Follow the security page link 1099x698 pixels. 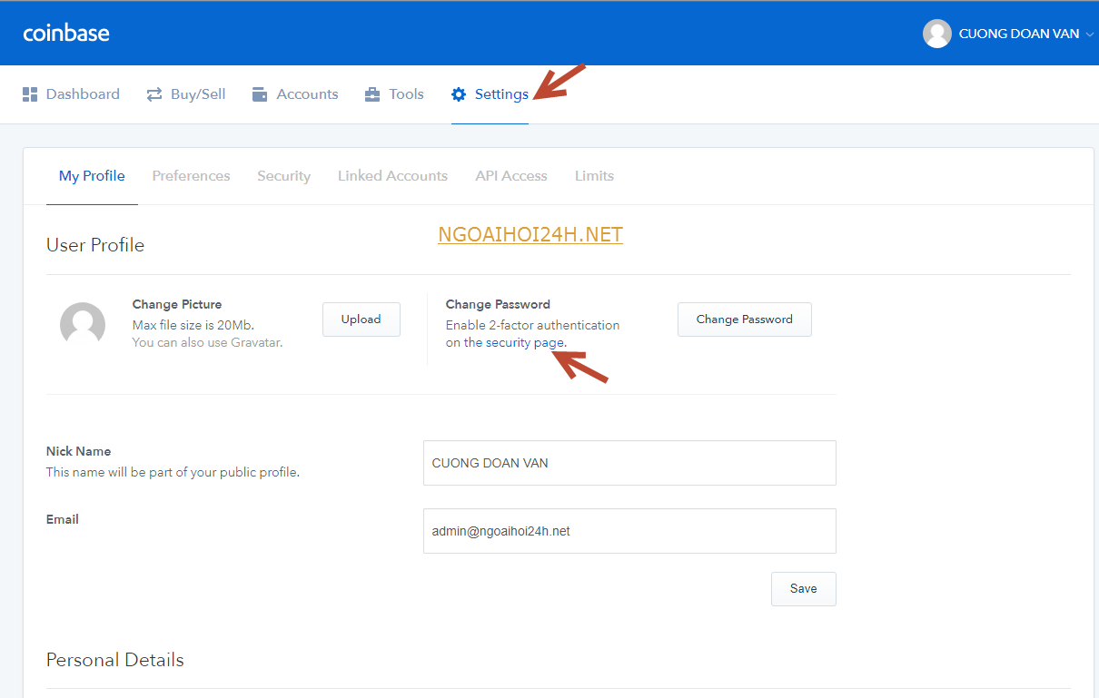pyautogui.click(x=514, y=343)
